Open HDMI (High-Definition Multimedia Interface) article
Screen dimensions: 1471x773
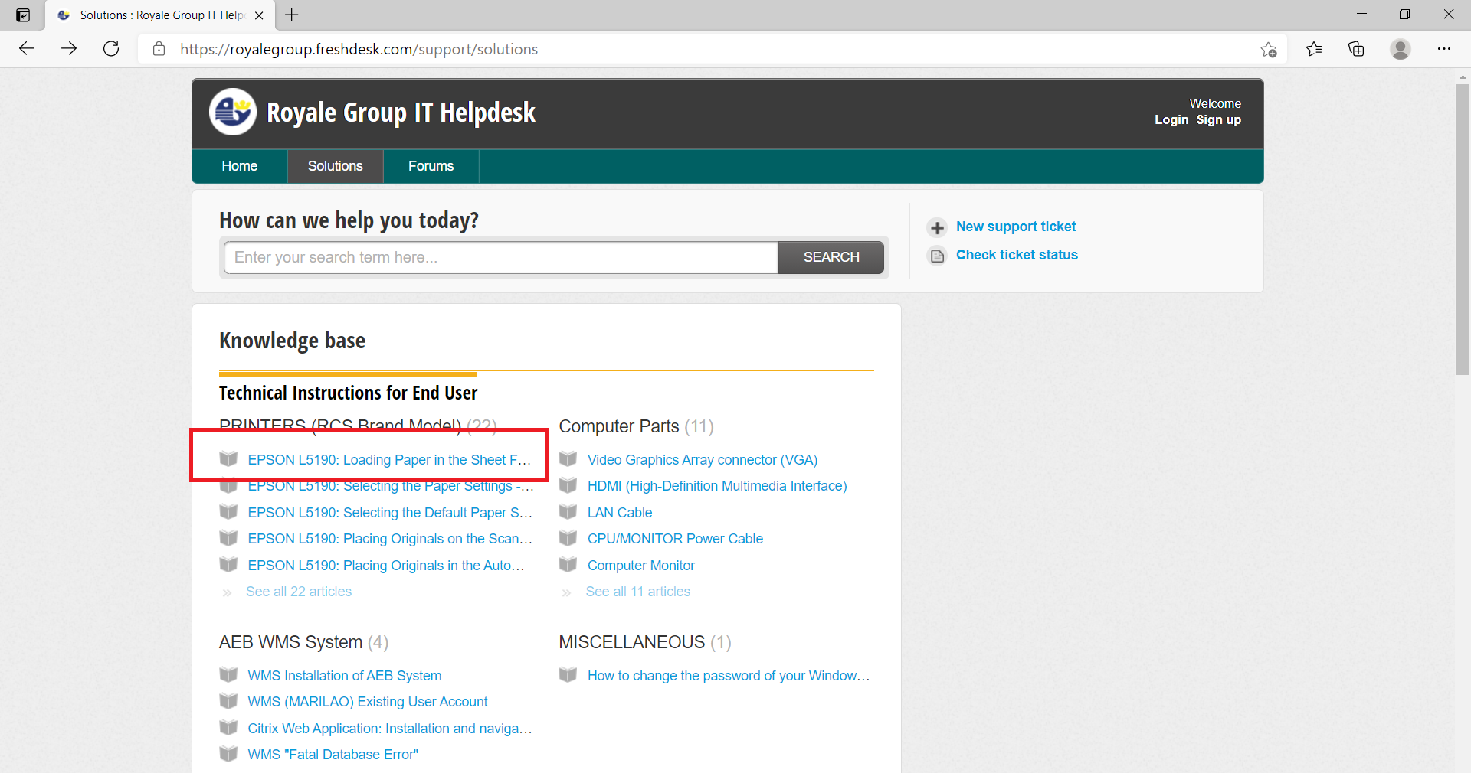[717, 486]
